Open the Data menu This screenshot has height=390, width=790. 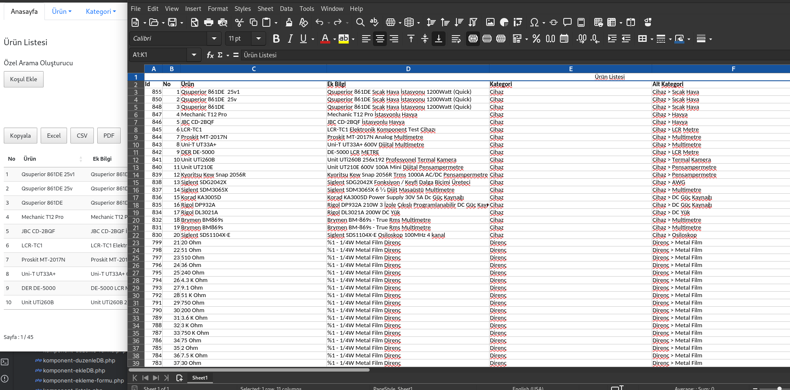(x=286, y=9)
